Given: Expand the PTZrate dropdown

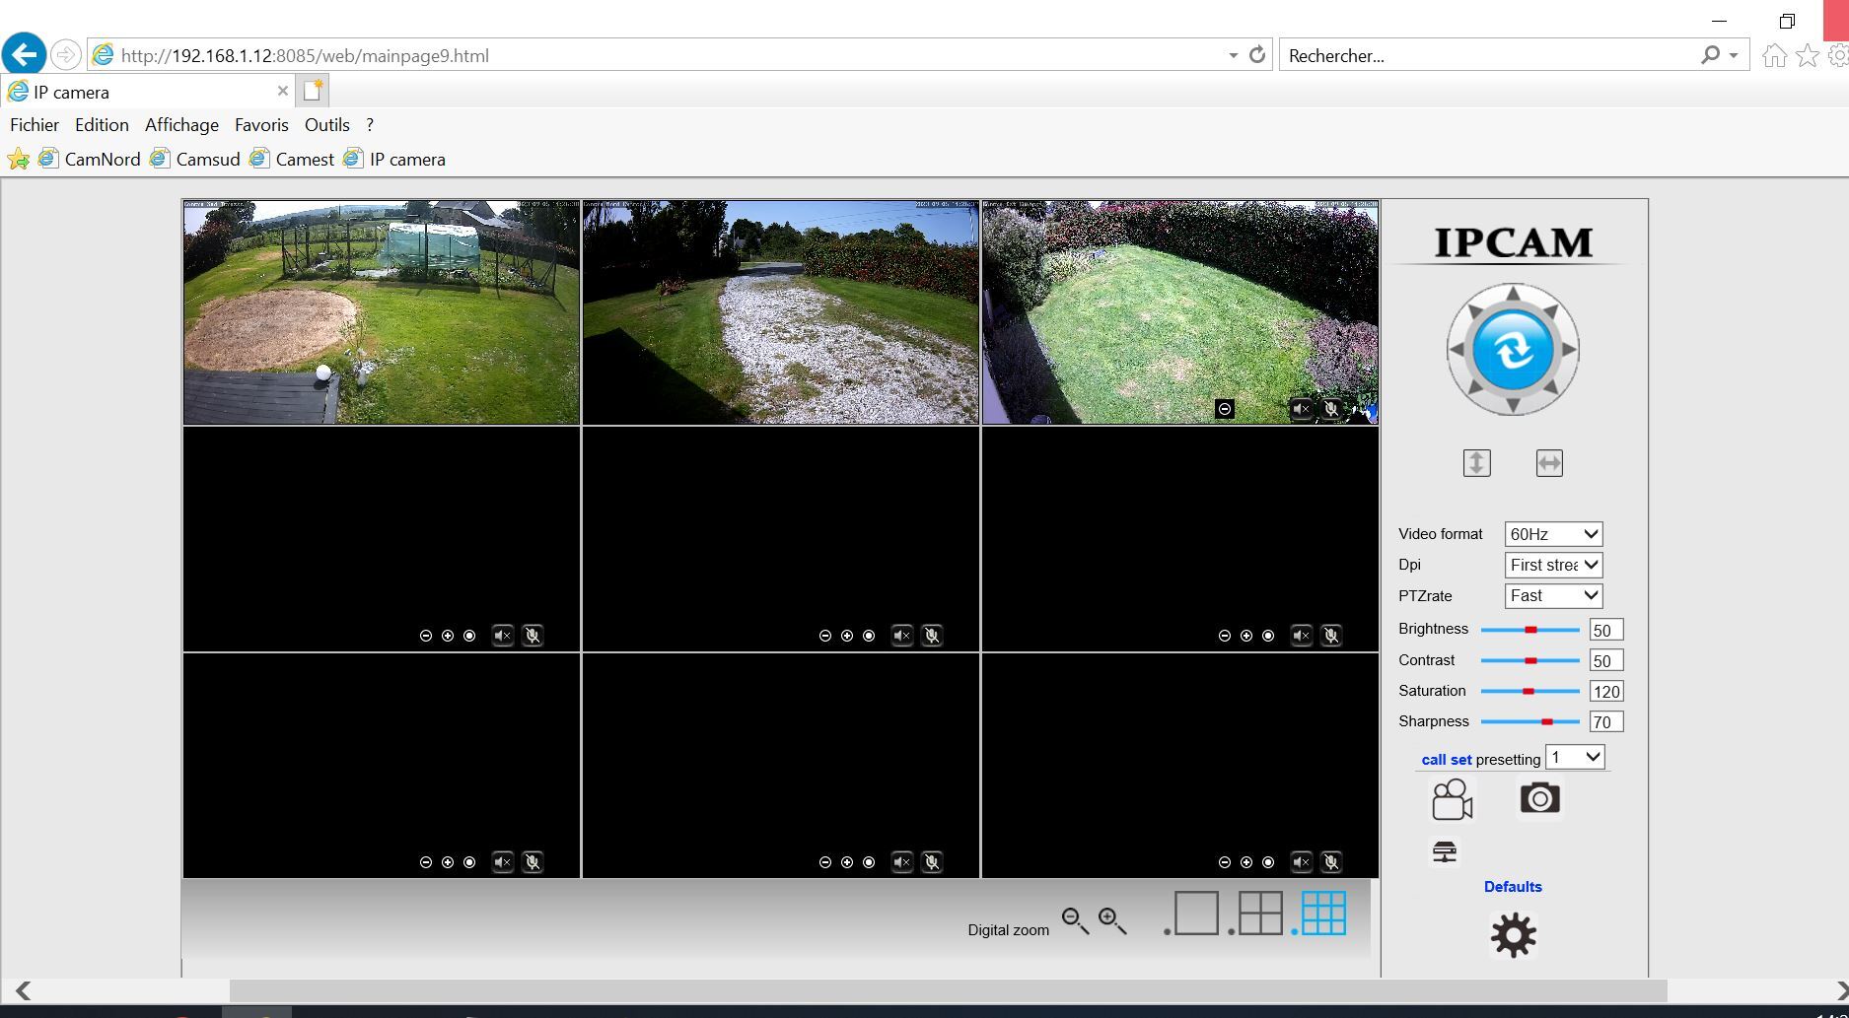Looking at the screenshot, I should coord(1552,596).
